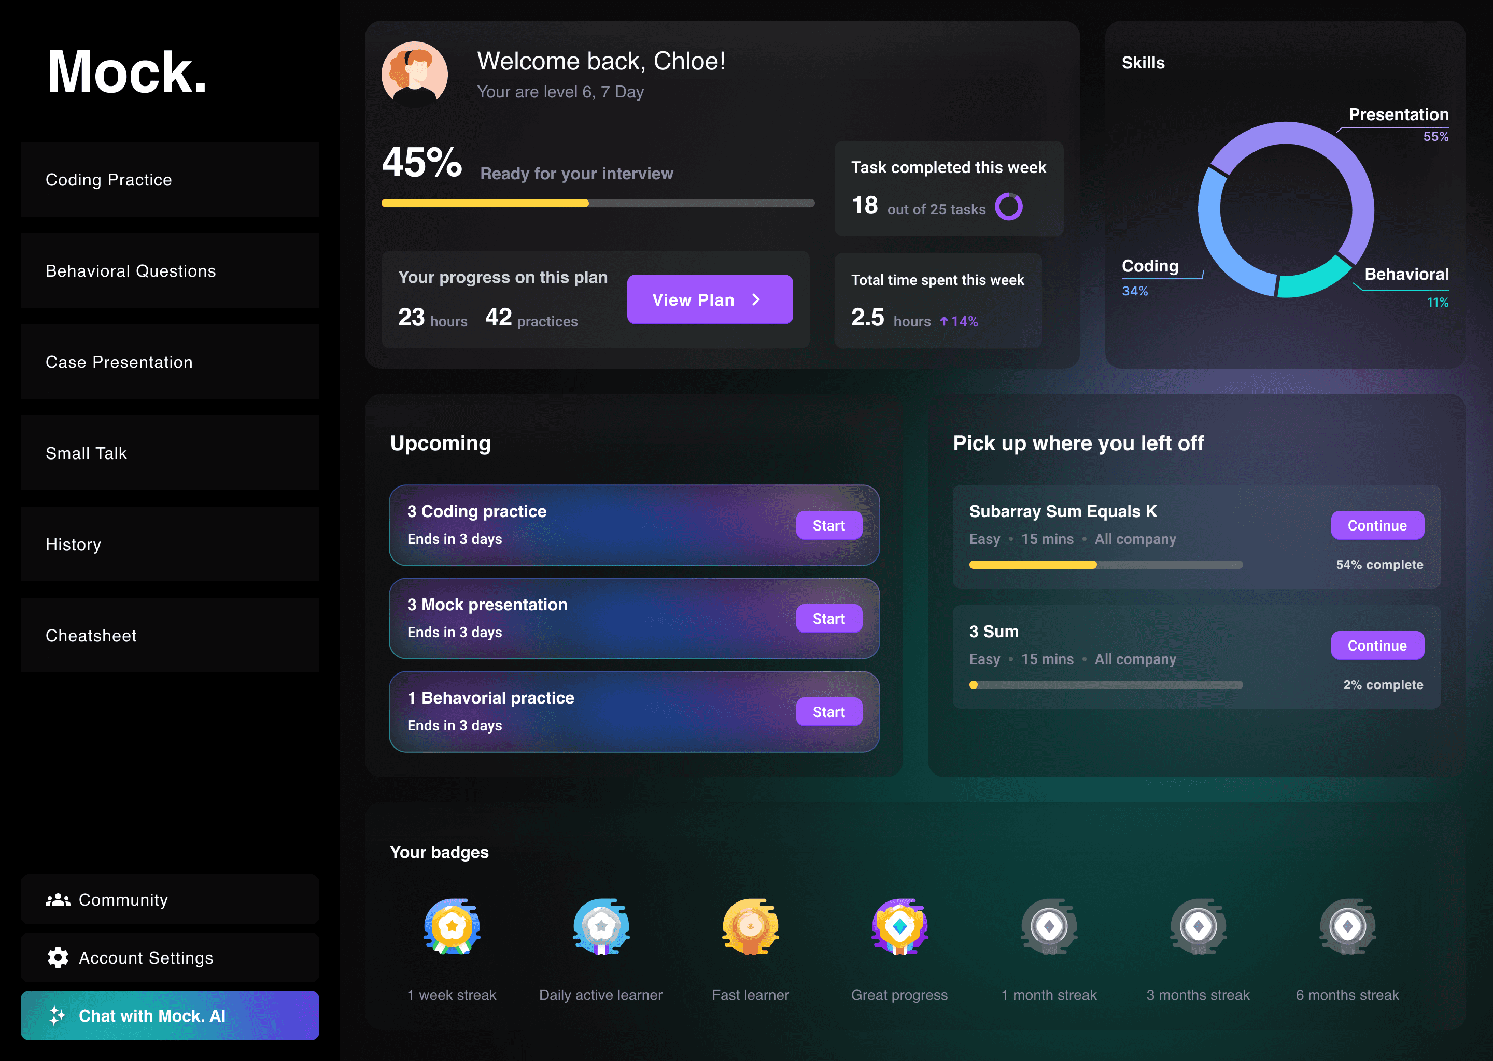Click the Subarray Sum Equals K progress bar
The height and width of the screenshot is (1061, 1493).
[1106, 565]
